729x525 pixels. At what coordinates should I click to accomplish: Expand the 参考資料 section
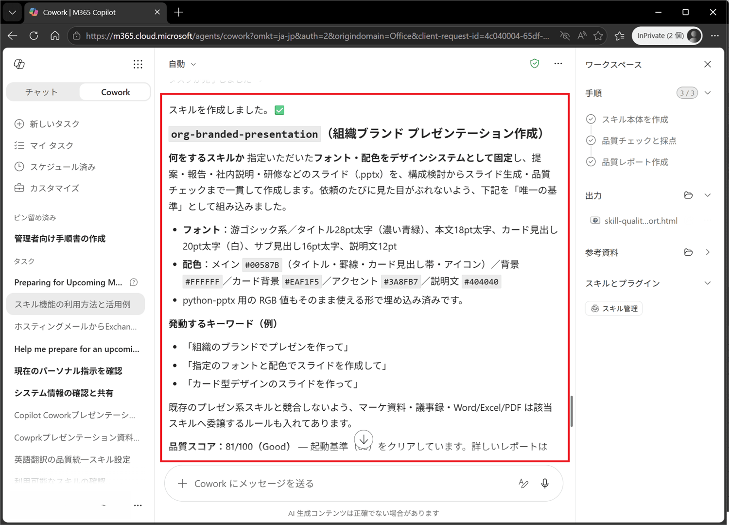(x=708, y=252)
